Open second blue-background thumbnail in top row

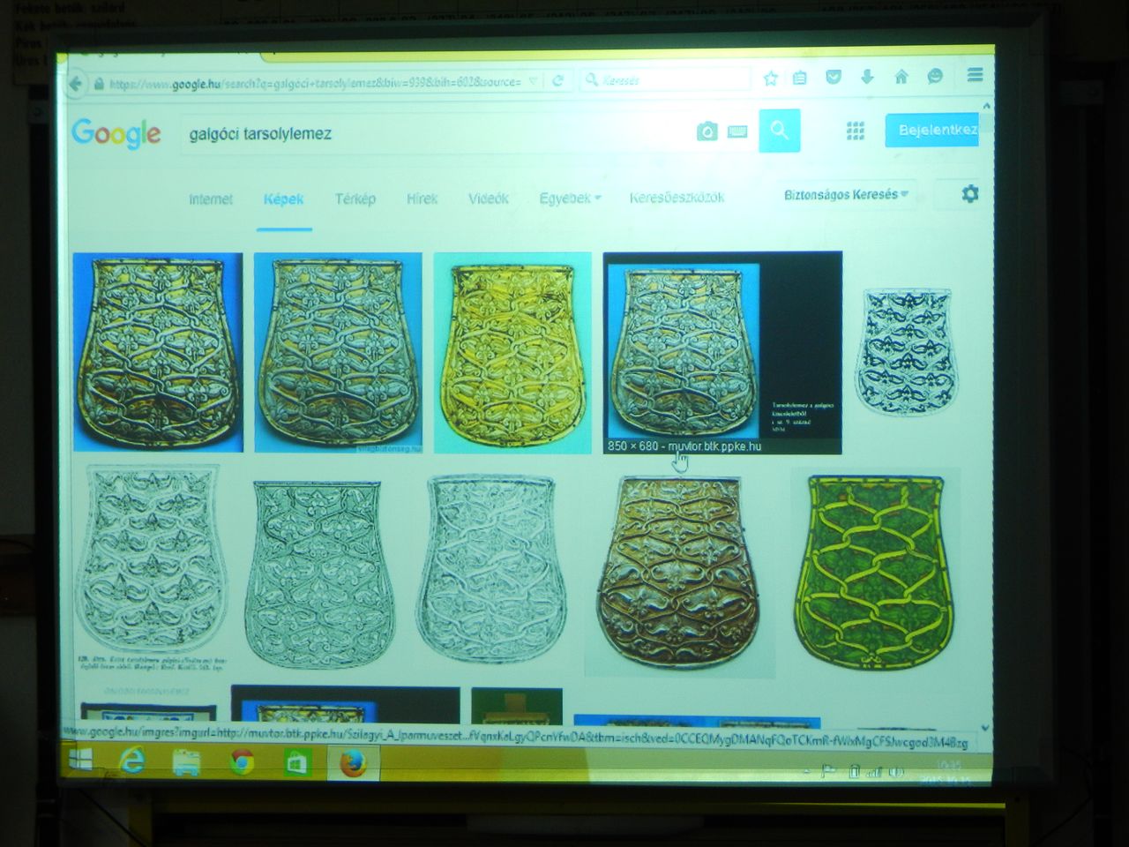click(x=338, y=352)
